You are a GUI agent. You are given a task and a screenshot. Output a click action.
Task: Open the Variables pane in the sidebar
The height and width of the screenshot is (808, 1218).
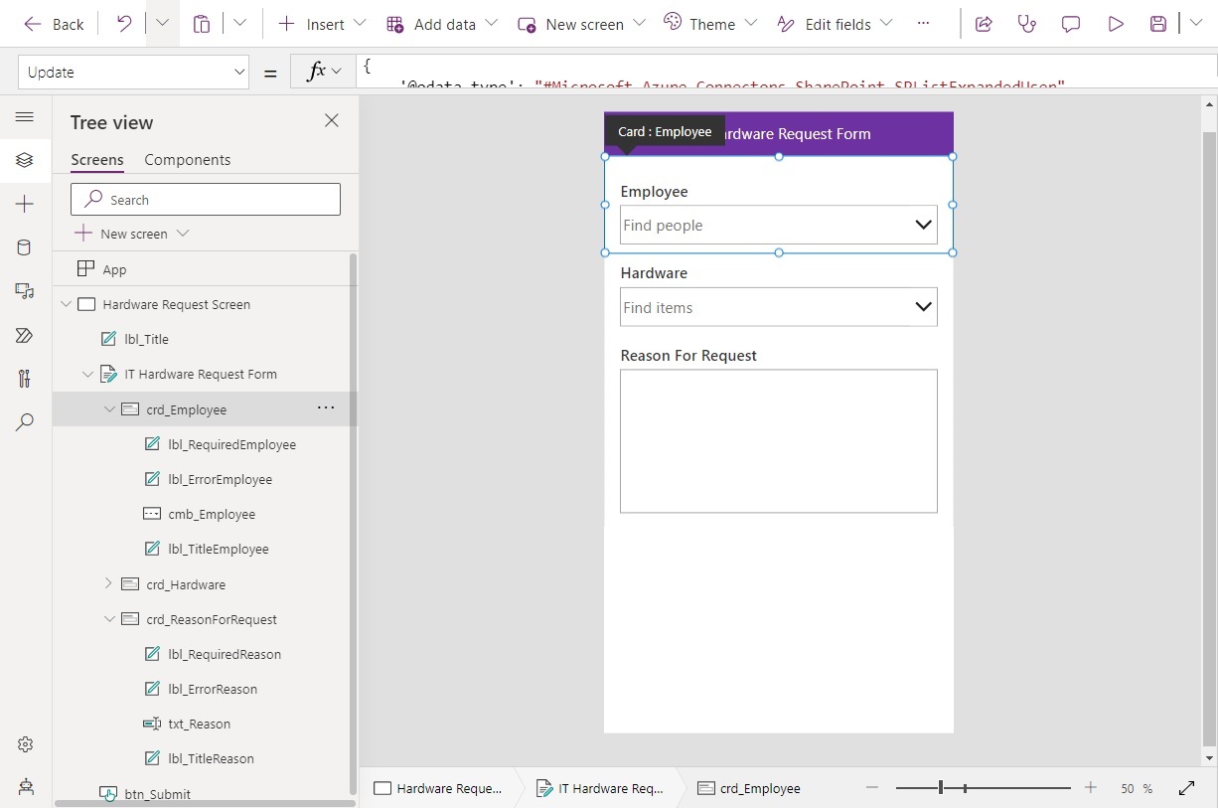point(25,379)
